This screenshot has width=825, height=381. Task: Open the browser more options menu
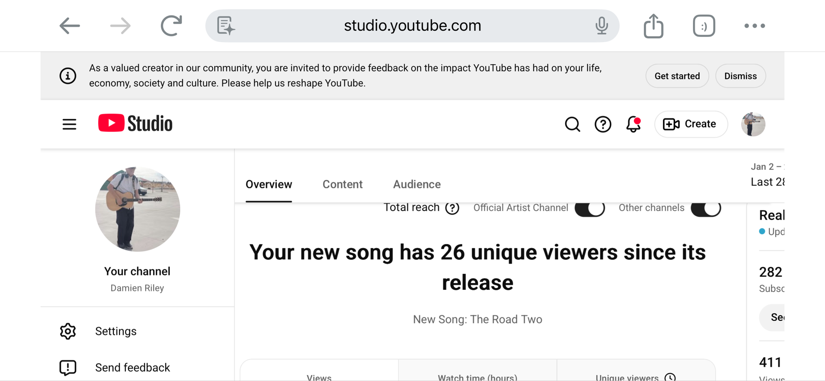pyautogui.click(x=754, y=26)
